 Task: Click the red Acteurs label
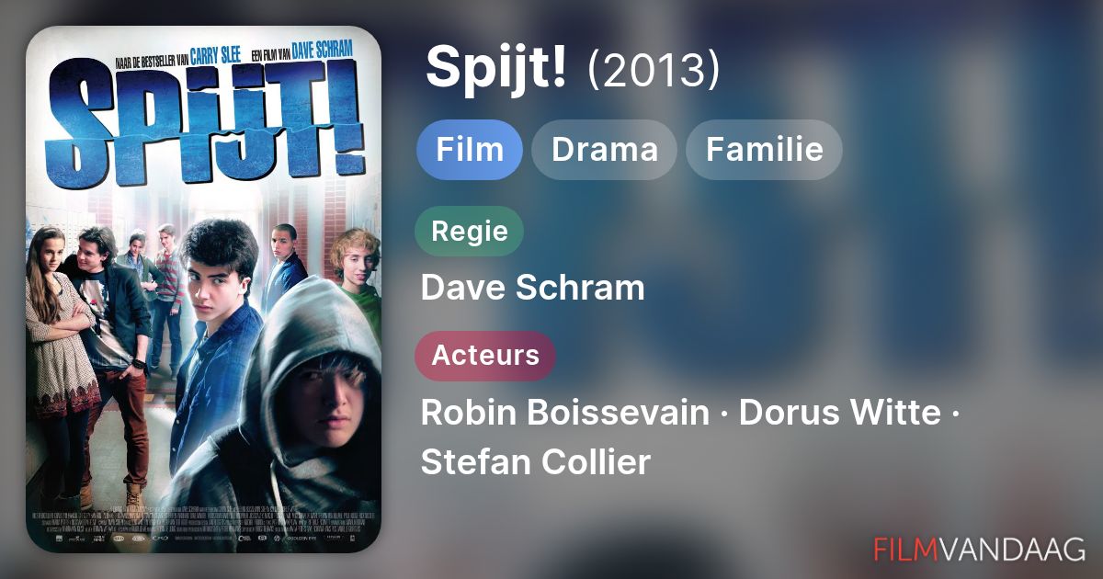[x=485, y=356]
